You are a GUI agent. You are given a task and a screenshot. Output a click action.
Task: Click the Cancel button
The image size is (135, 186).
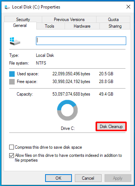pyautogui.click(x=88, y=178)
